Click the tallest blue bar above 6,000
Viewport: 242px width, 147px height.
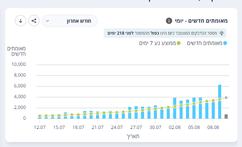click(x=220, y=102)
